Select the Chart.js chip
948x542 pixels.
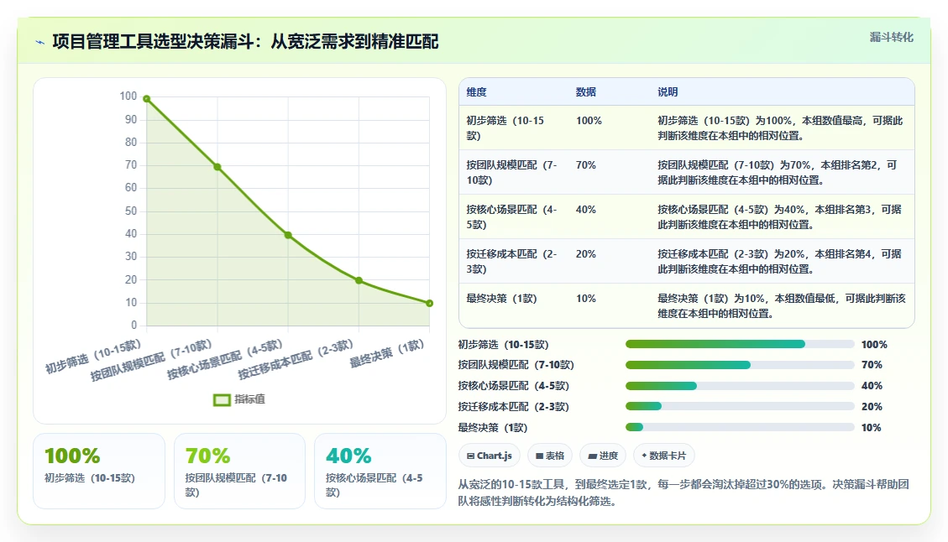click(x=490, y=456)
